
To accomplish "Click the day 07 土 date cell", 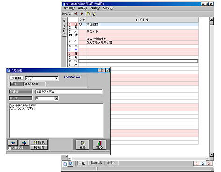I will pos(73,50).
